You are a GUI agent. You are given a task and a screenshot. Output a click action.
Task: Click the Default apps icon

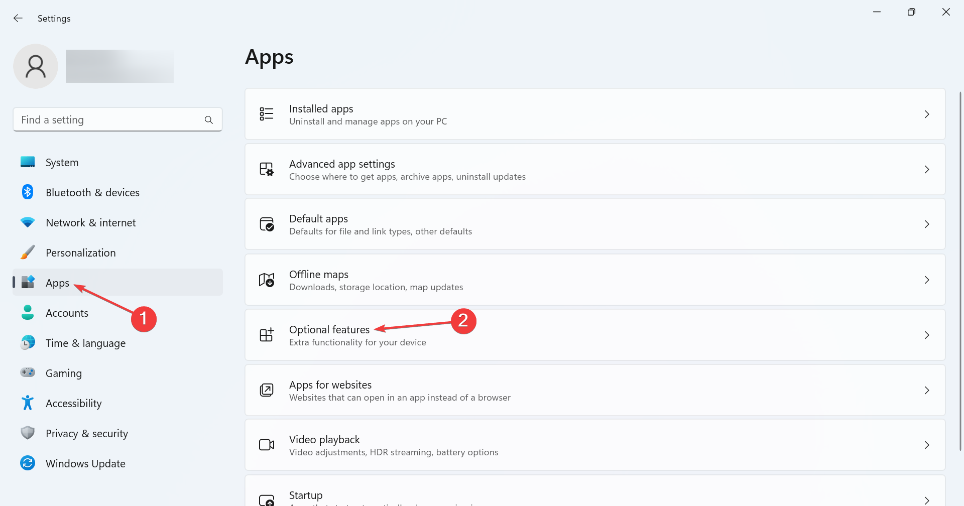[x=267, y=224]
